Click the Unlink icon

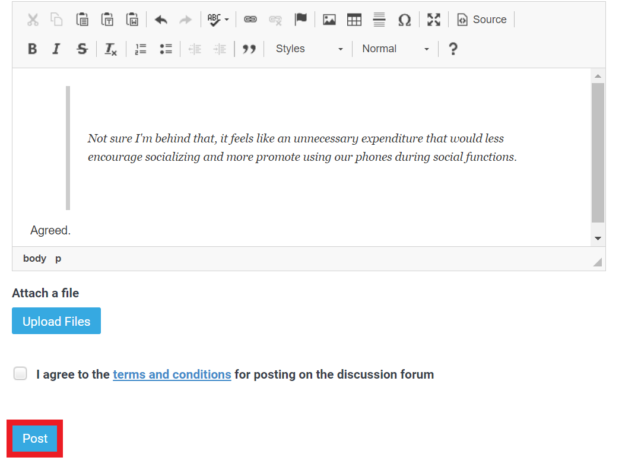(275, 20)
